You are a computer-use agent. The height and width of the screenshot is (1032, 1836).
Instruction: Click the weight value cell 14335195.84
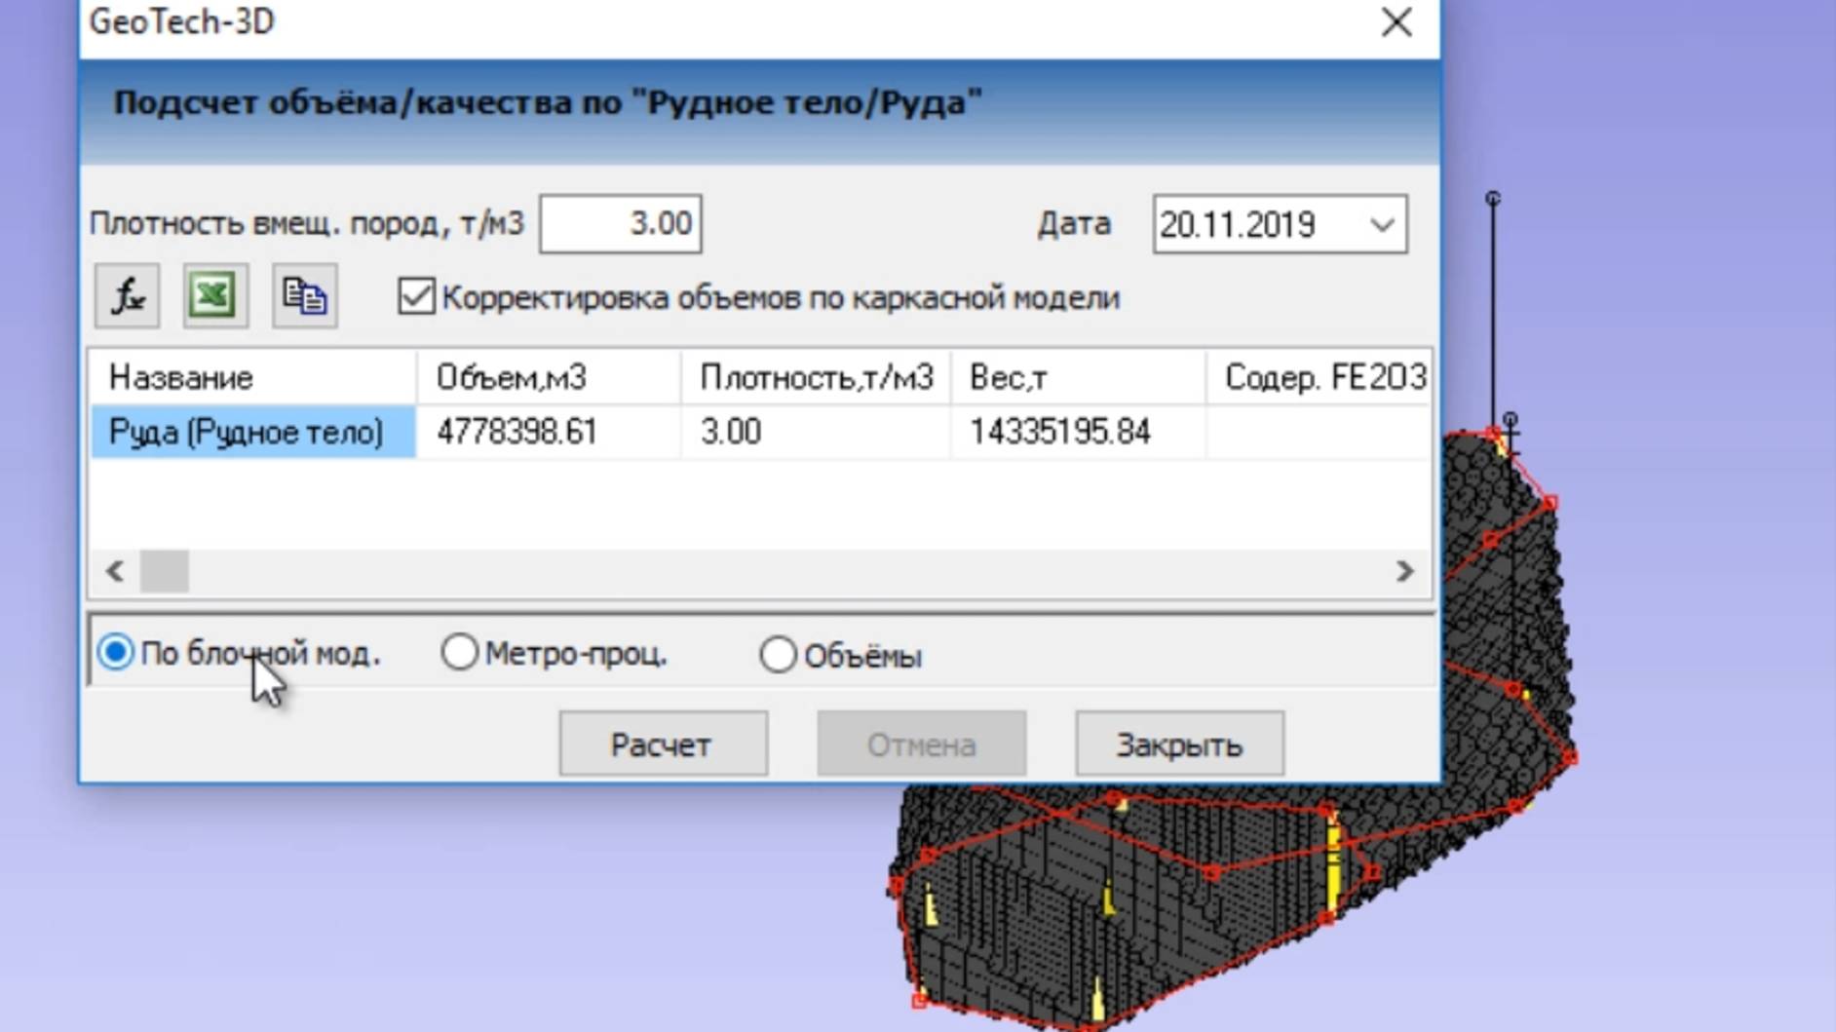[x=1059, y=432]
